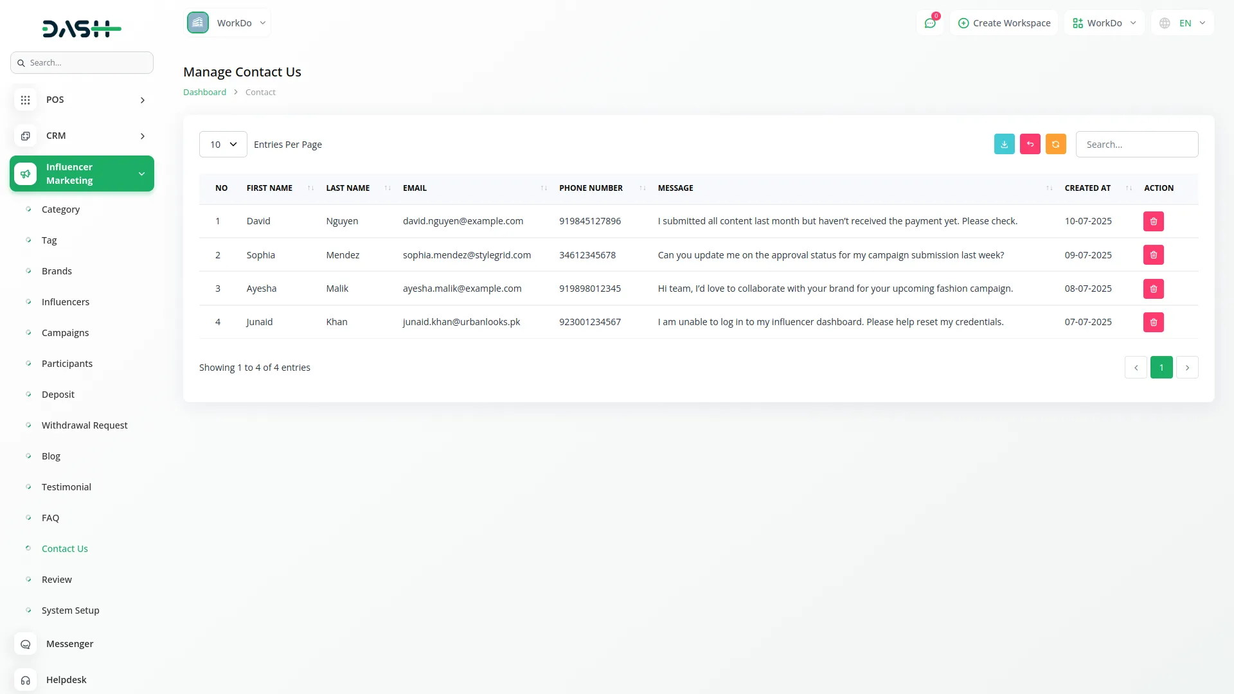
Task: Open the Campaigns sidebar item
Action: (x=65, y=333)
